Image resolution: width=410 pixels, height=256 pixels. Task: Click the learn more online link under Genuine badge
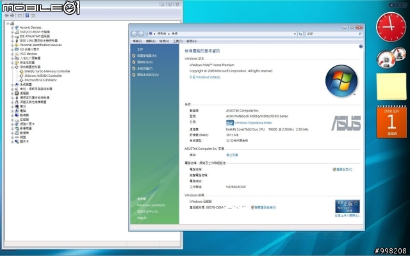(x=347, y=216)
